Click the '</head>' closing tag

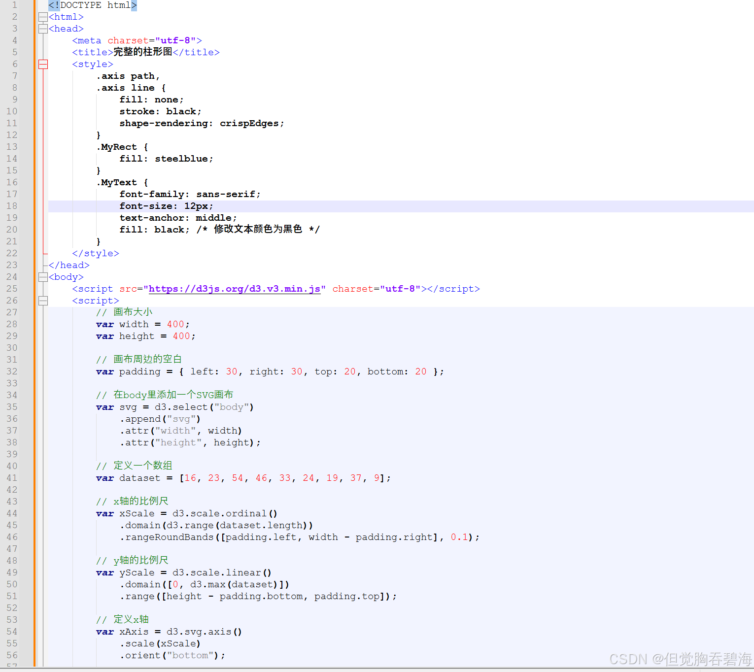(x=69, y=265)
